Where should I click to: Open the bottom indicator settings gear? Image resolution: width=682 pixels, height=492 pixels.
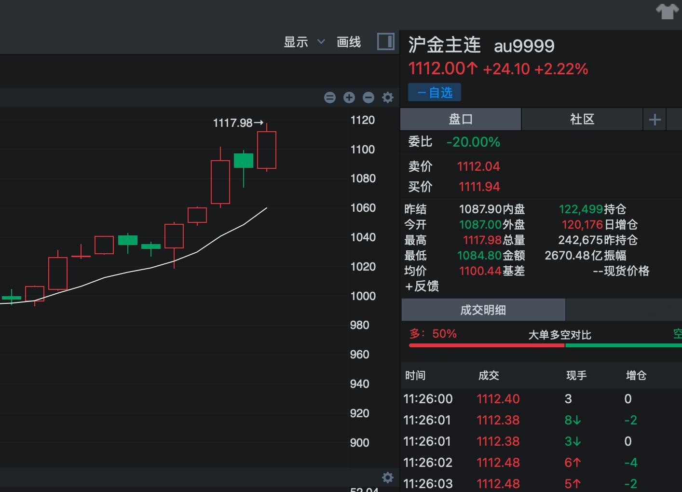(388, 478)
